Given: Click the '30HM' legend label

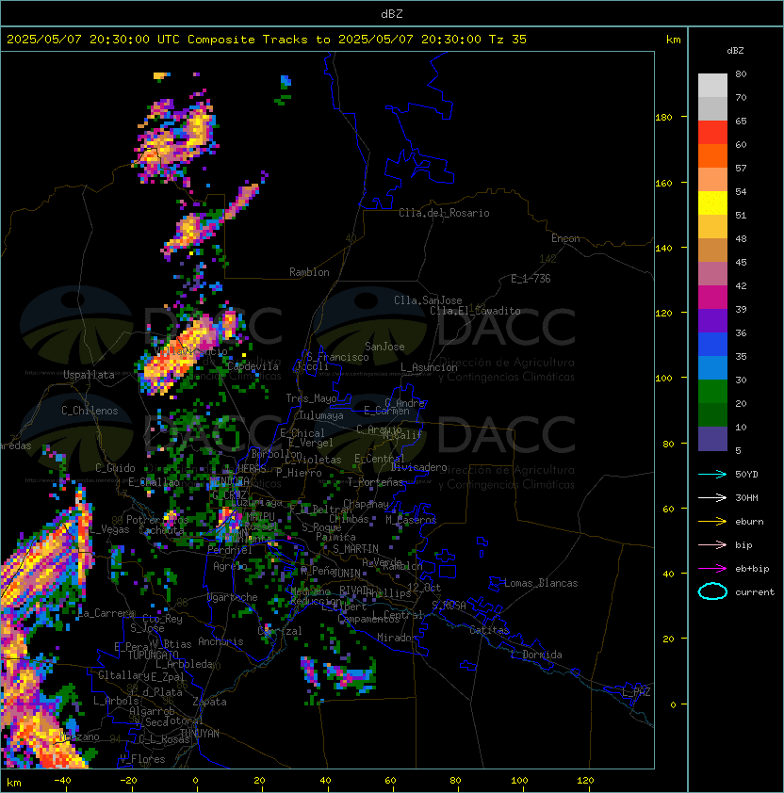Looking at the screenshot, I should click(x=746, y=497).
